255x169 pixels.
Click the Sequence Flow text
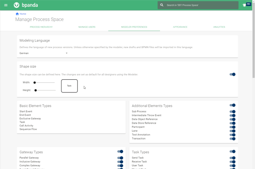(x=28, y=129)
